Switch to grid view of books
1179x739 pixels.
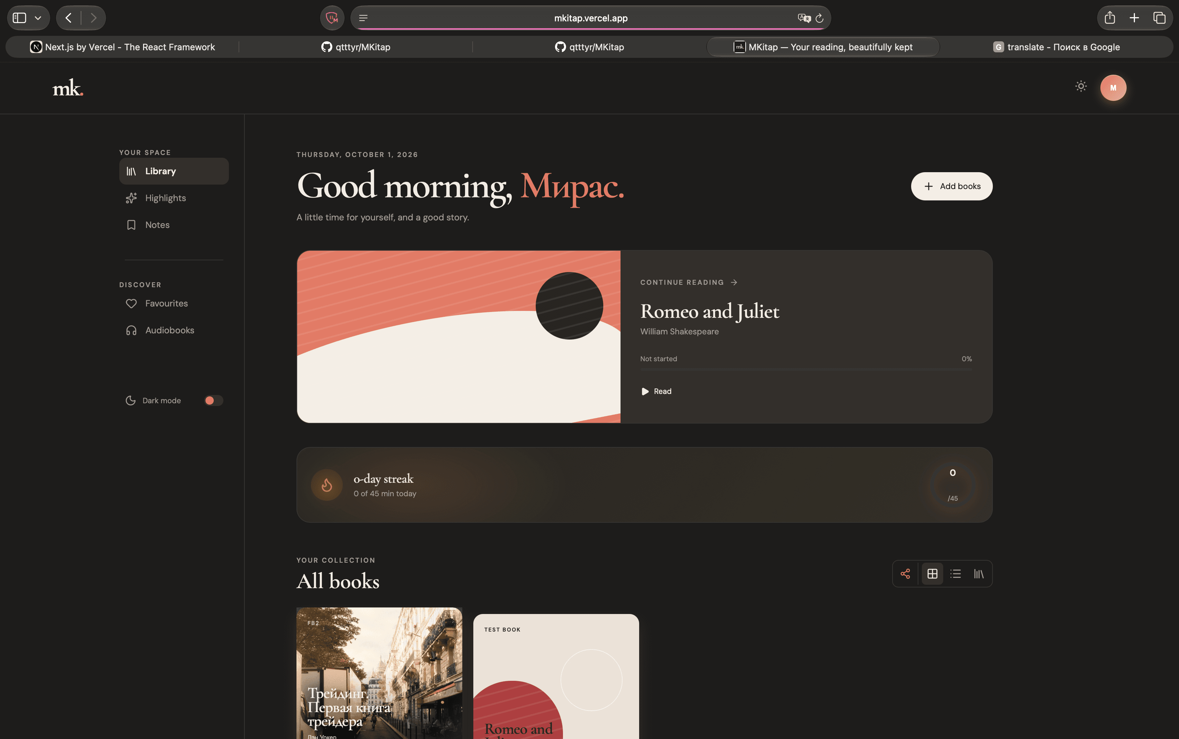click(x=932, y=574)
